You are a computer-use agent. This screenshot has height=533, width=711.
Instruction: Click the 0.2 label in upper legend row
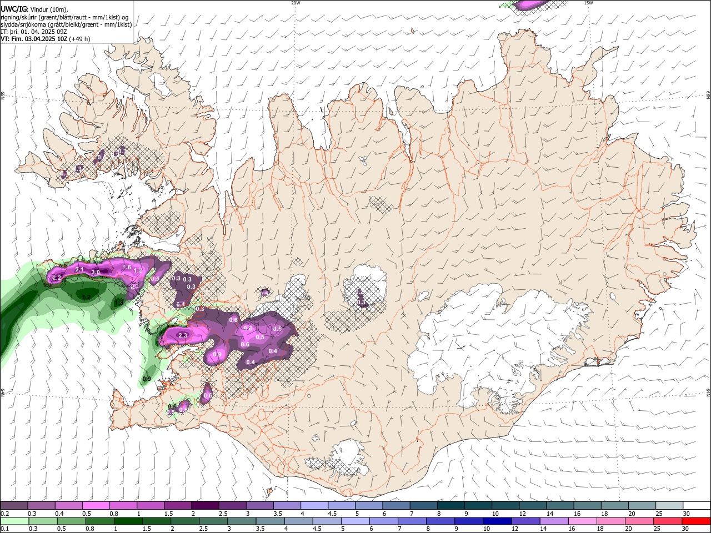[x=4, y=514]
